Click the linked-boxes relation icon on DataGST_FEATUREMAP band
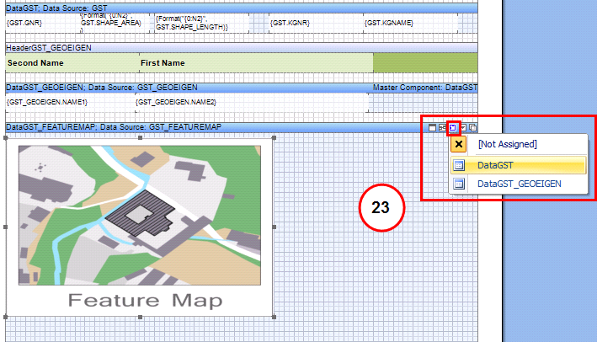Screen dimensions: 597x342 coord(442,127)
